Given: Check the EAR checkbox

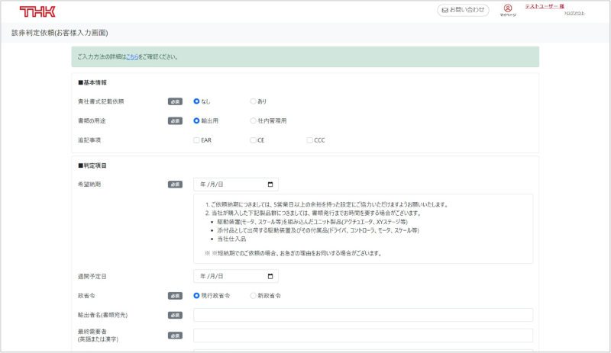Looking at the screenshot, I should 196,140.
